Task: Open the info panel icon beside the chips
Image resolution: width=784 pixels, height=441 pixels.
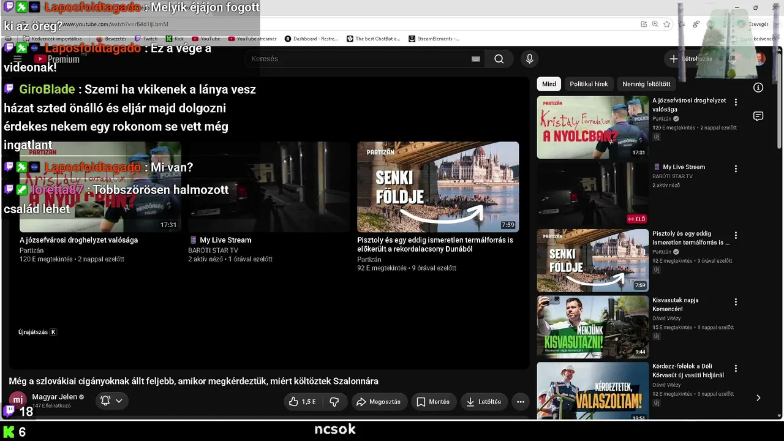Action: 758,88
